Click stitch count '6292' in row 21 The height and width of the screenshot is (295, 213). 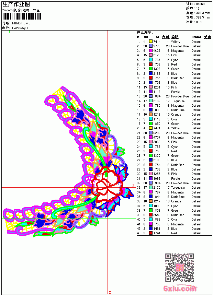coord(157,133)
